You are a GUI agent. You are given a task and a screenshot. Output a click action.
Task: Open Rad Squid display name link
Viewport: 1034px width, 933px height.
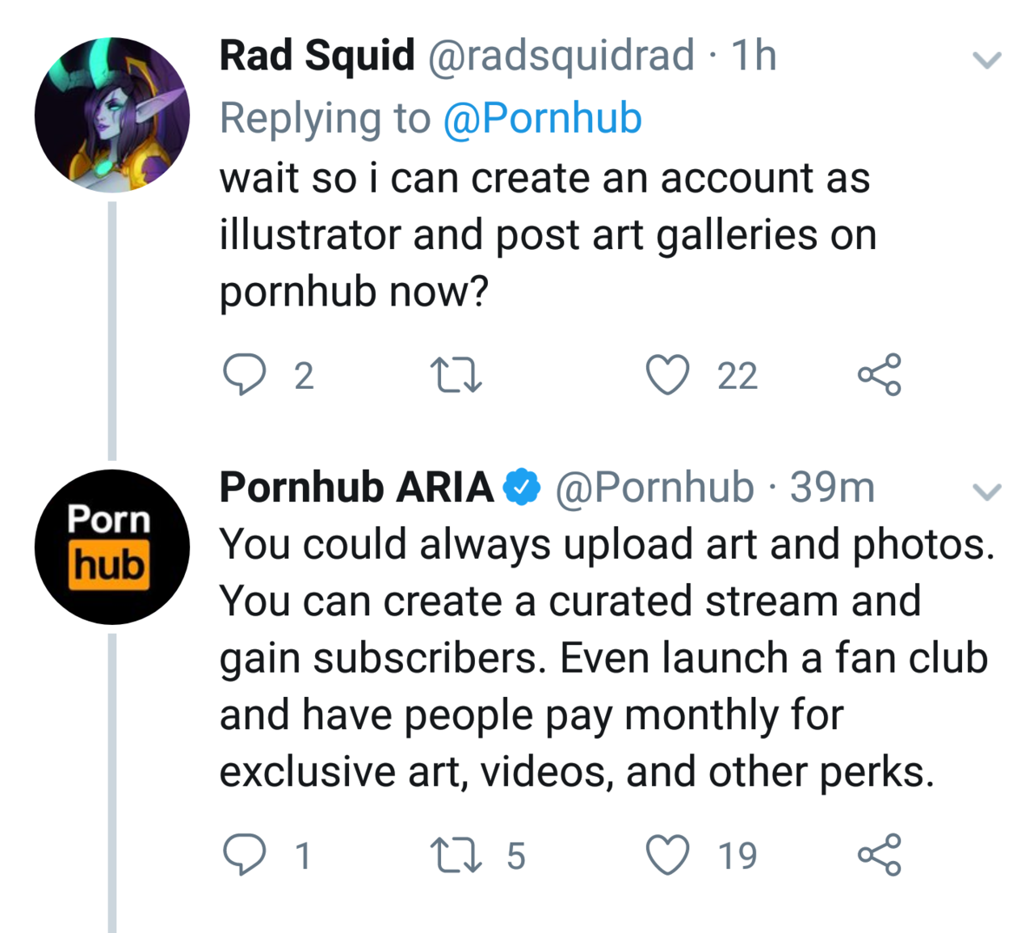[x=317, y=56]
